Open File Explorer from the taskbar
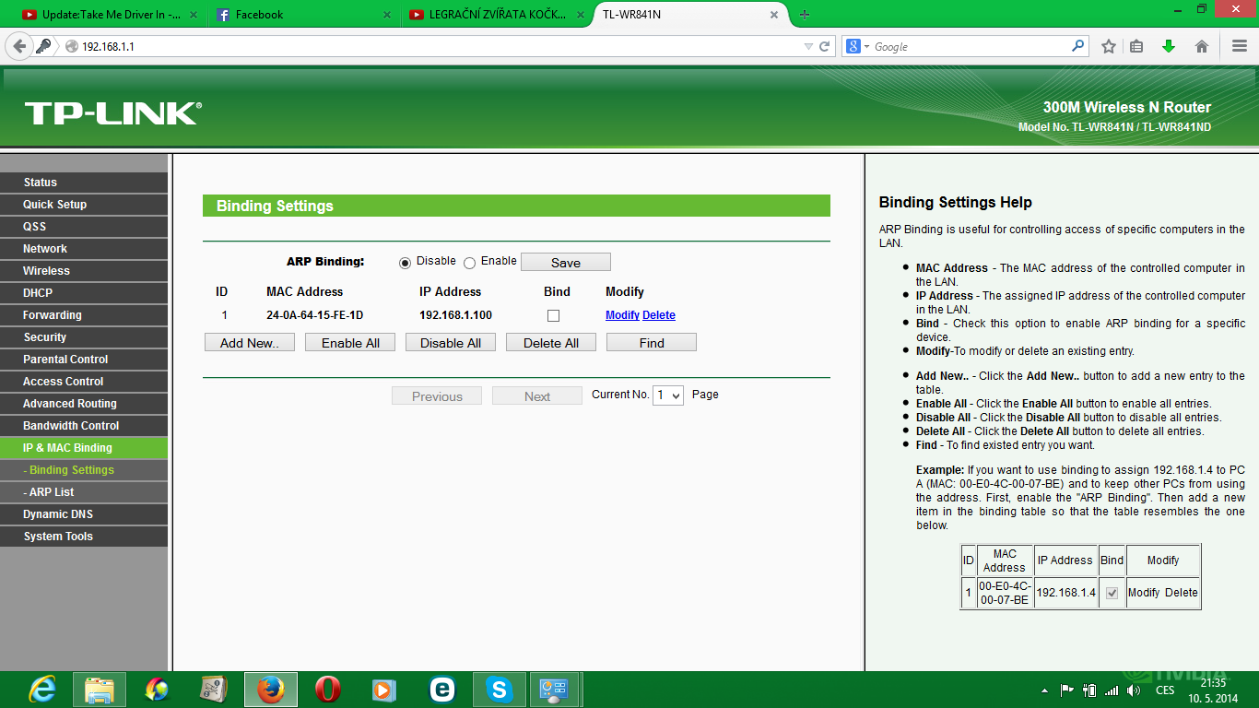 pos(100,690)
